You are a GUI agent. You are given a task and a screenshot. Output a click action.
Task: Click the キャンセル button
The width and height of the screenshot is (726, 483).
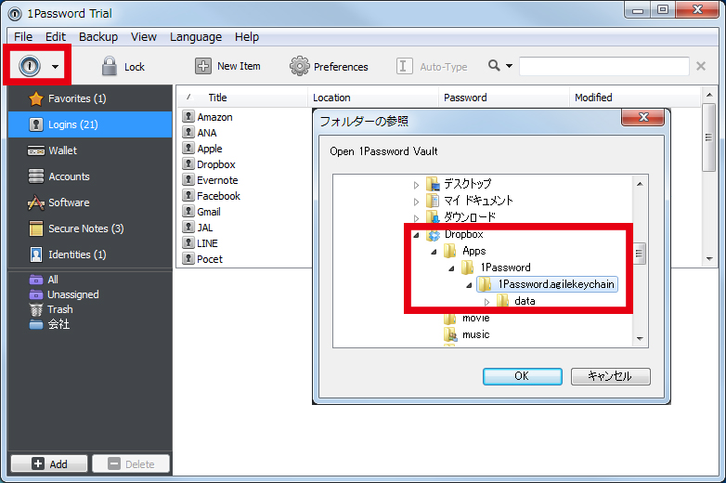[610, 376]
